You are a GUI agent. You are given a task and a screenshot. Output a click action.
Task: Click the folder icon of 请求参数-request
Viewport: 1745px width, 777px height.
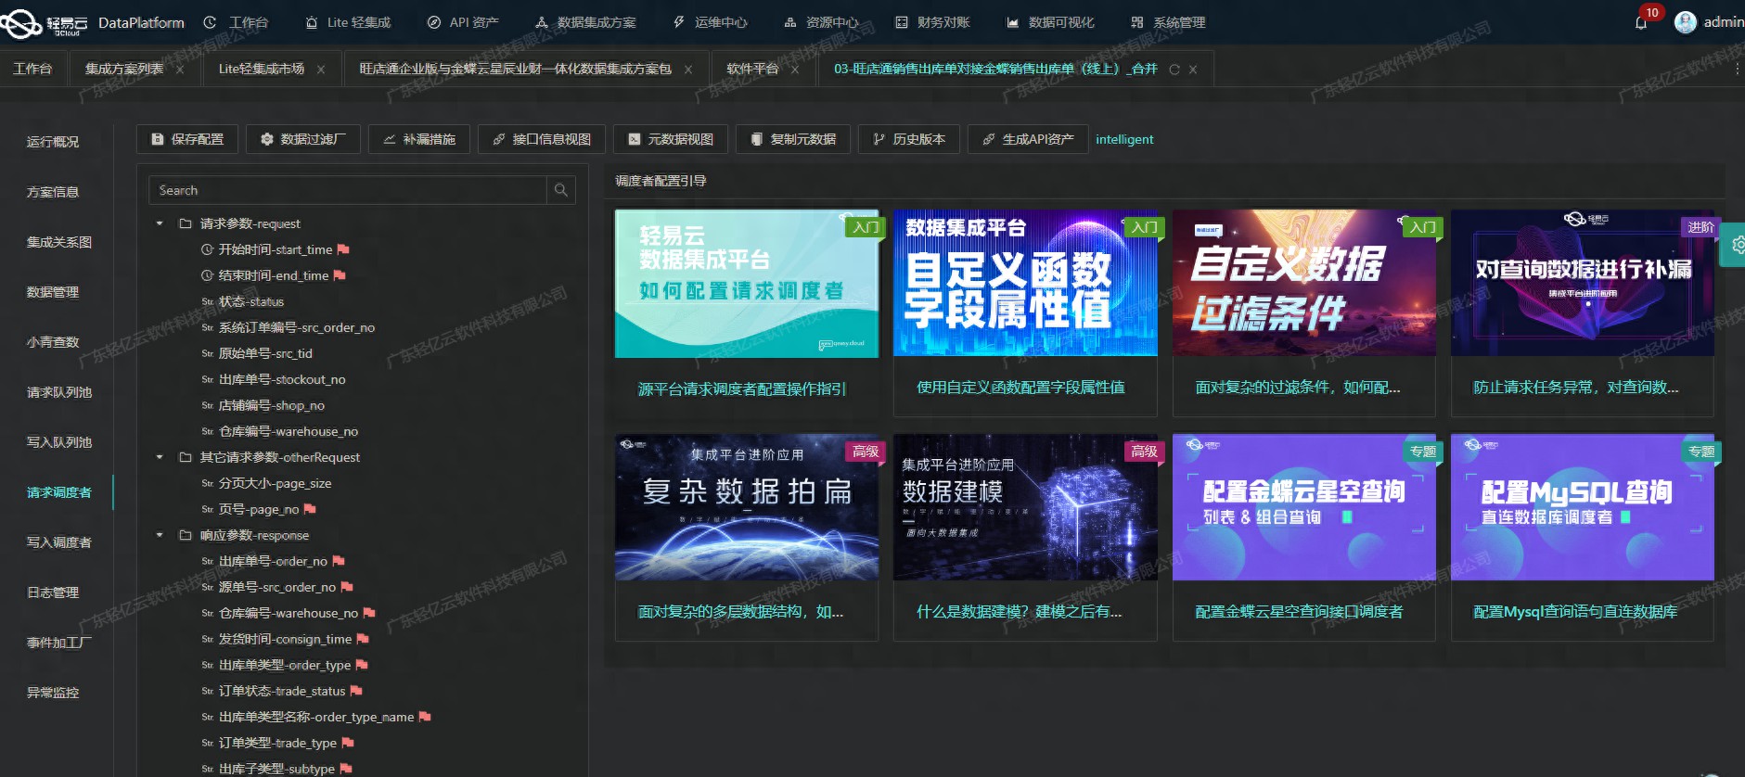click(x=185, y=223)
